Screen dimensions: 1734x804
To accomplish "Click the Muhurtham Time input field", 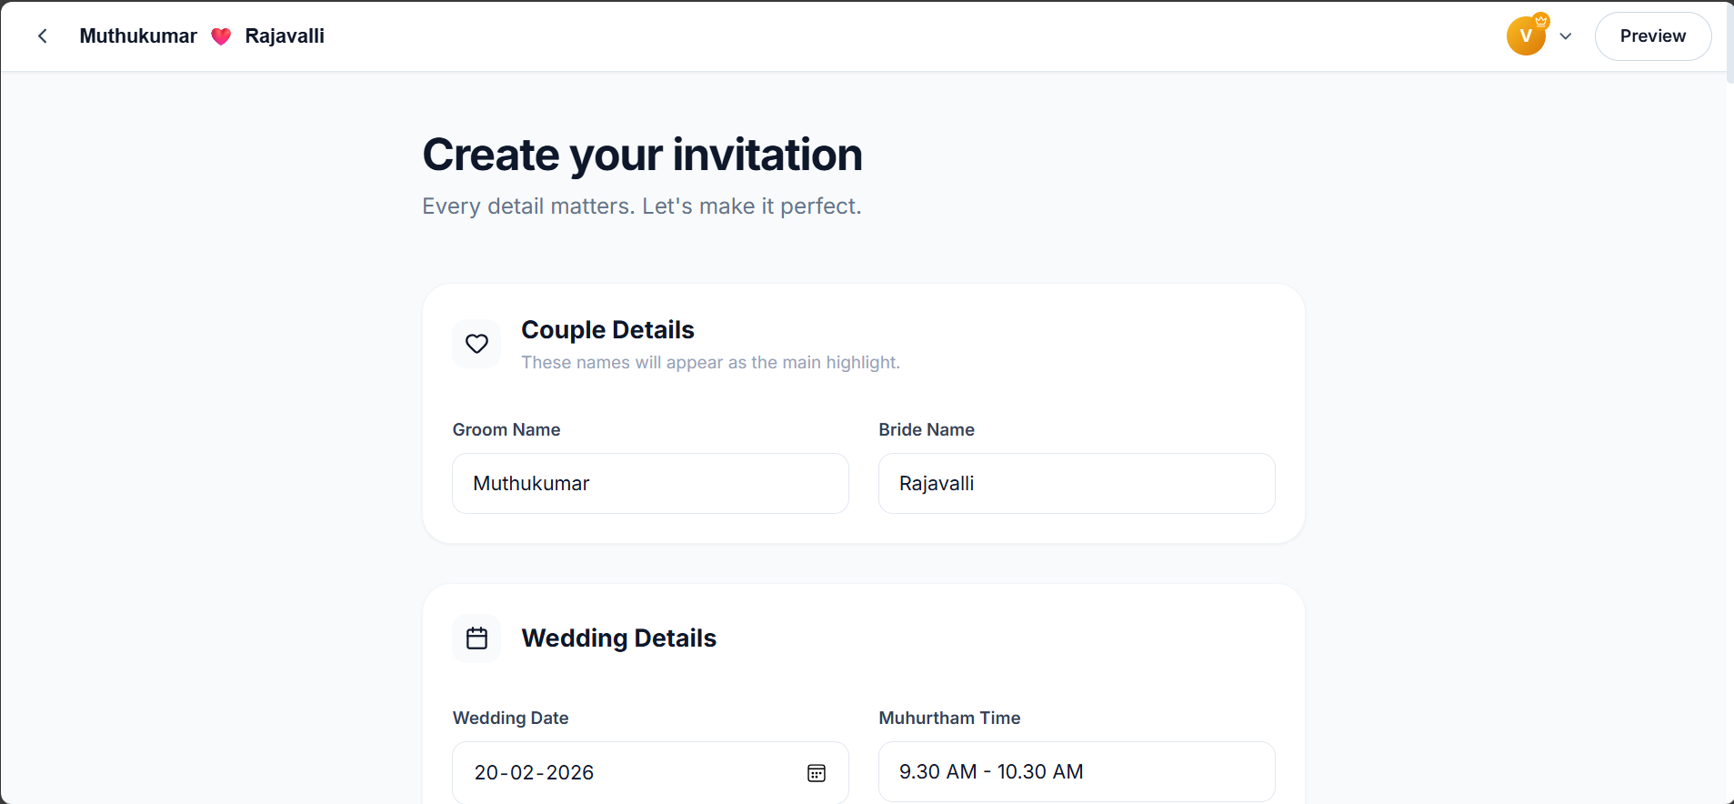I will click(1077, 772).
